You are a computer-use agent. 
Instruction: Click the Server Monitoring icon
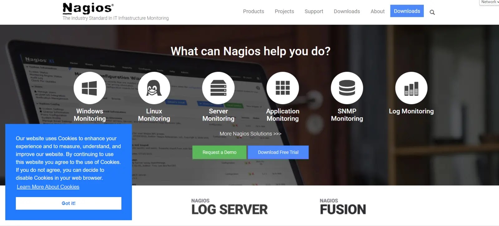(x=218, y=88)
